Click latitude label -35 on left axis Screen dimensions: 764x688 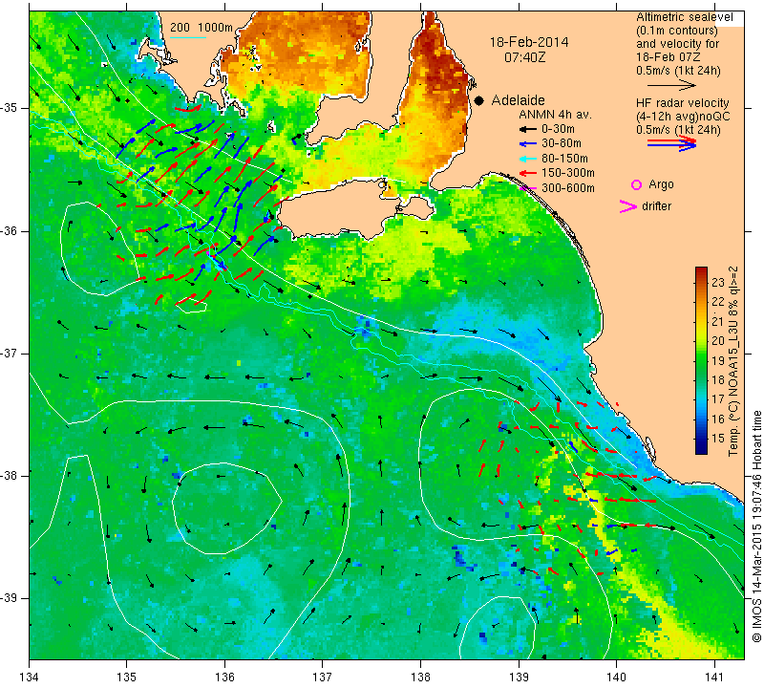[9, 108]
